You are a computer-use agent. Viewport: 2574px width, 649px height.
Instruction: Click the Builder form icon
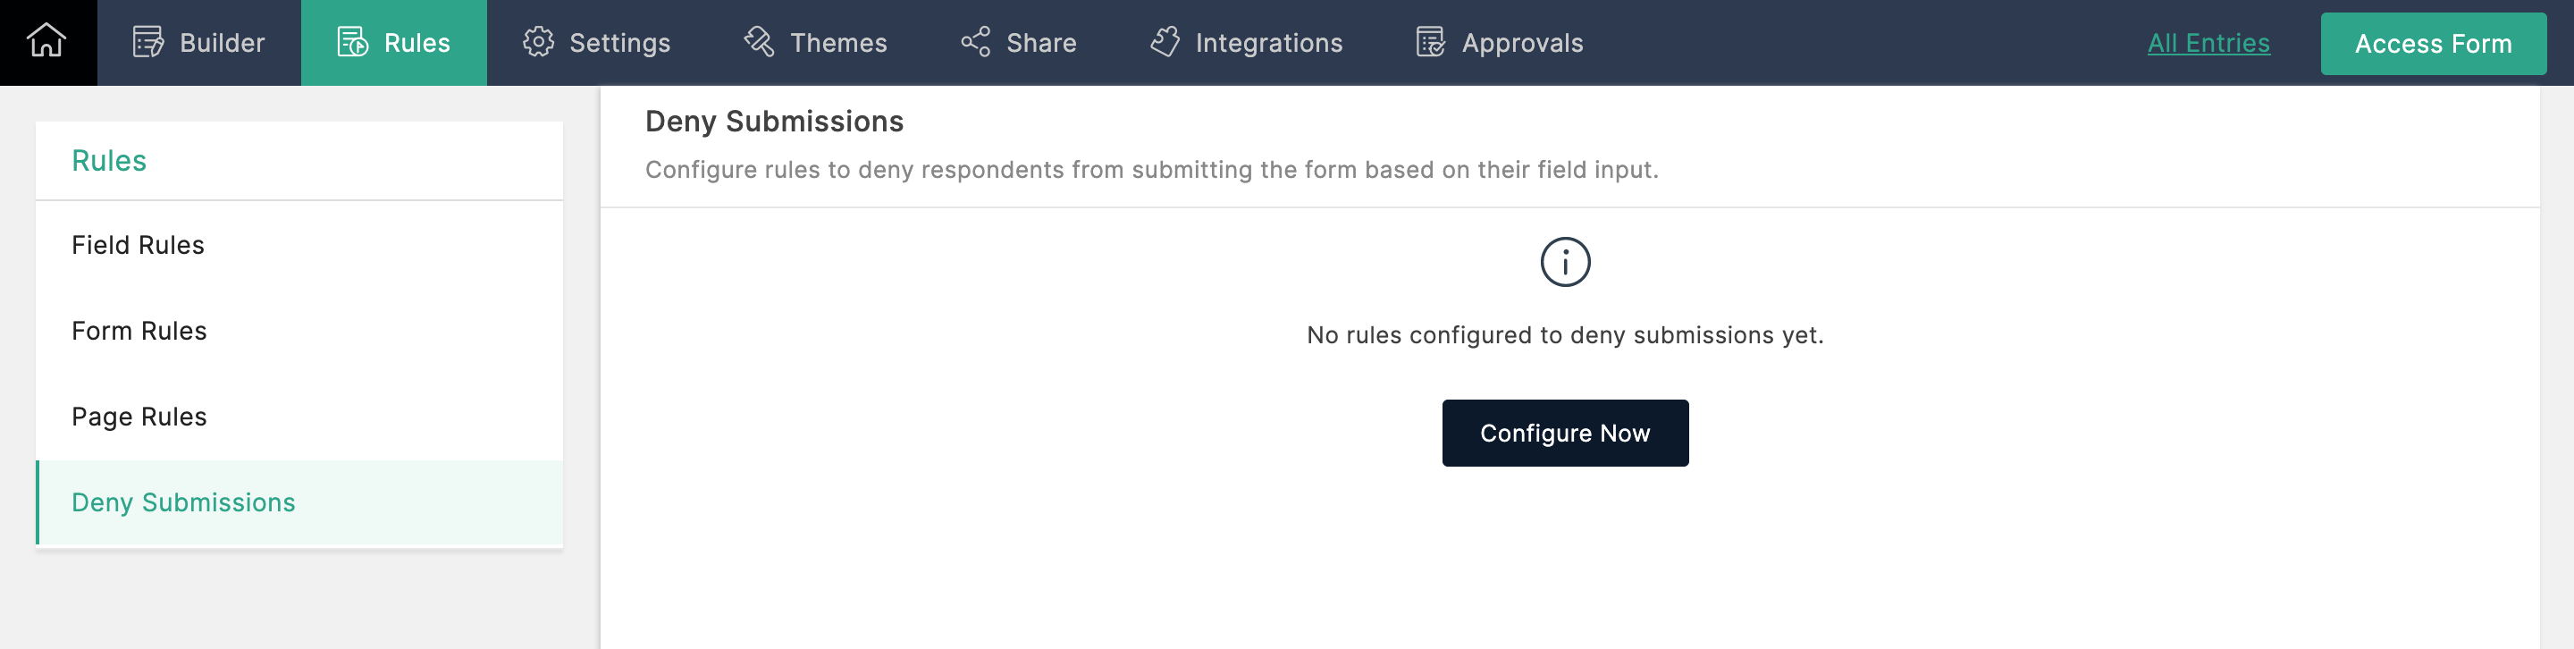coord(147,43)
